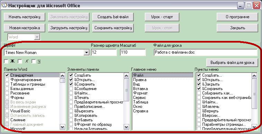The image size is (262, 134).
Task: Click the Закрыть button
Action: (x=237, y=28)
